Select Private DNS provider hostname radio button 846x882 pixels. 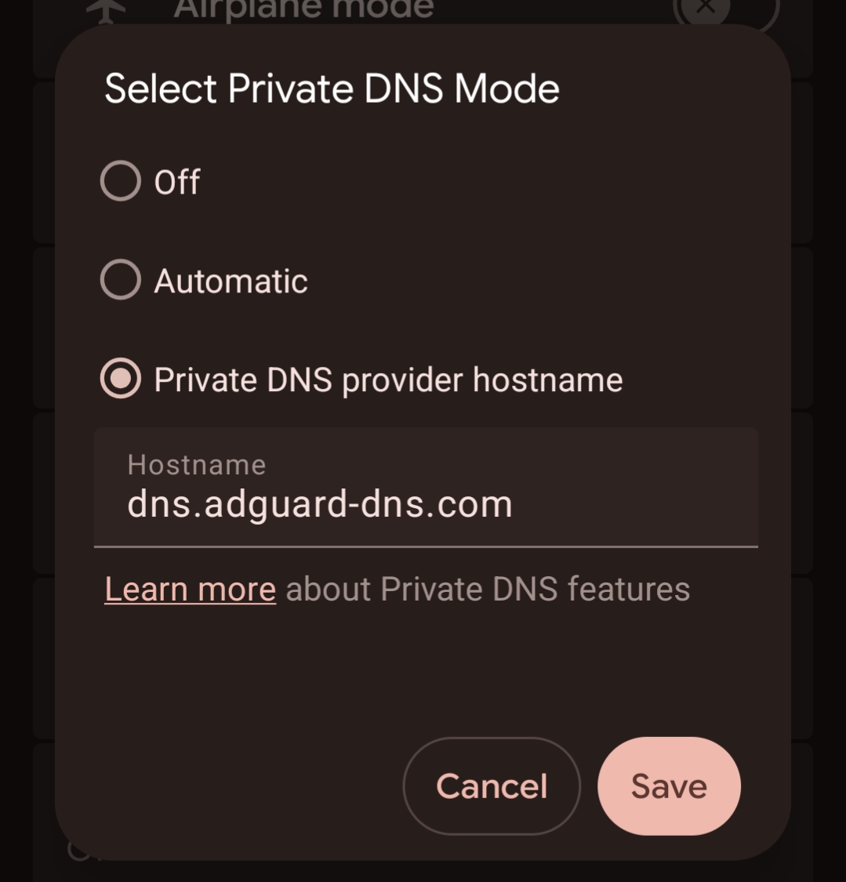[x=121, y=379]
